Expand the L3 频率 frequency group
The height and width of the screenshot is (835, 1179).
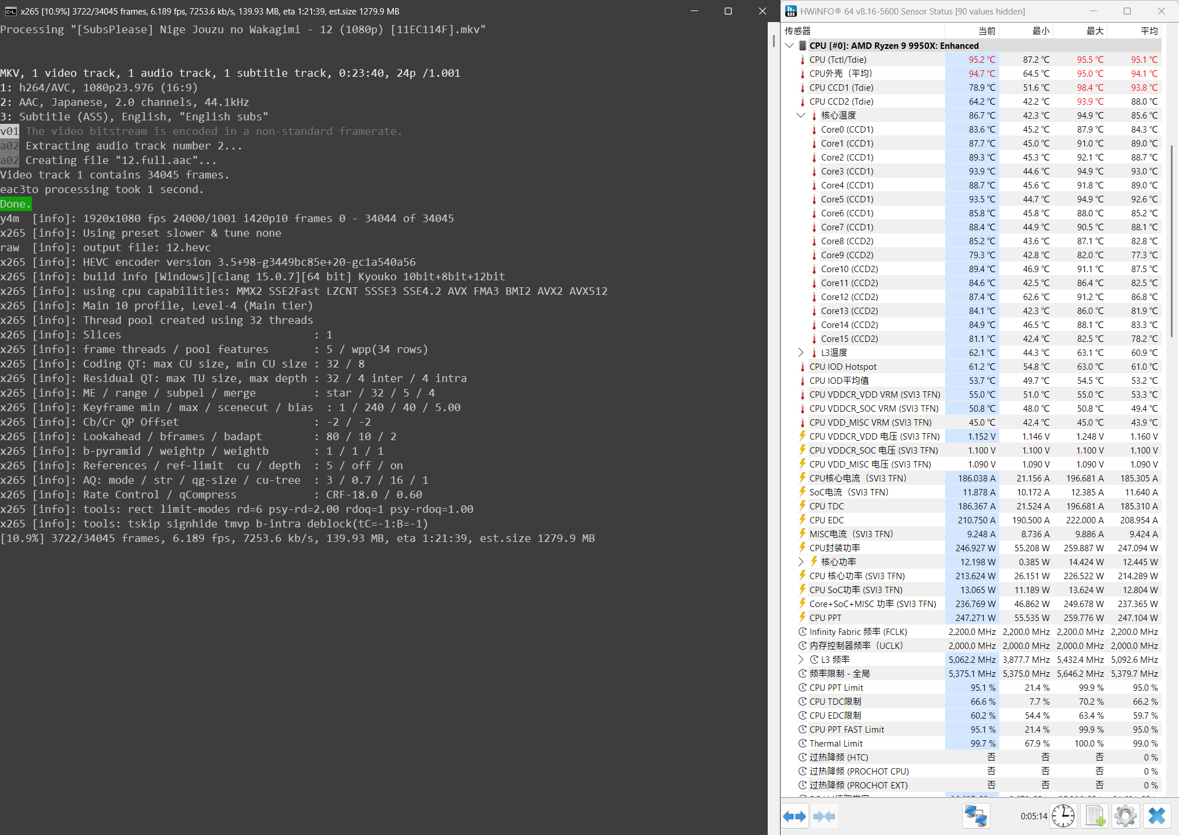(801, 659)
